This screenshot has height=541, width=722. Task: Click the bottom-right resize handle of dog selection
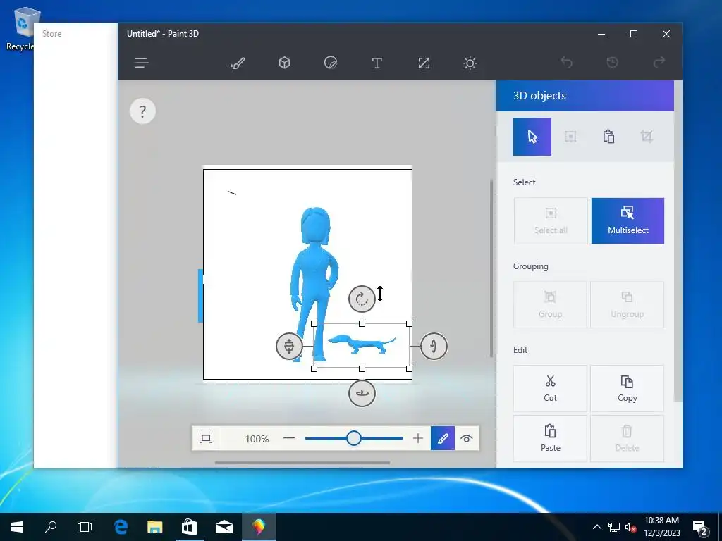coord(410,369)
